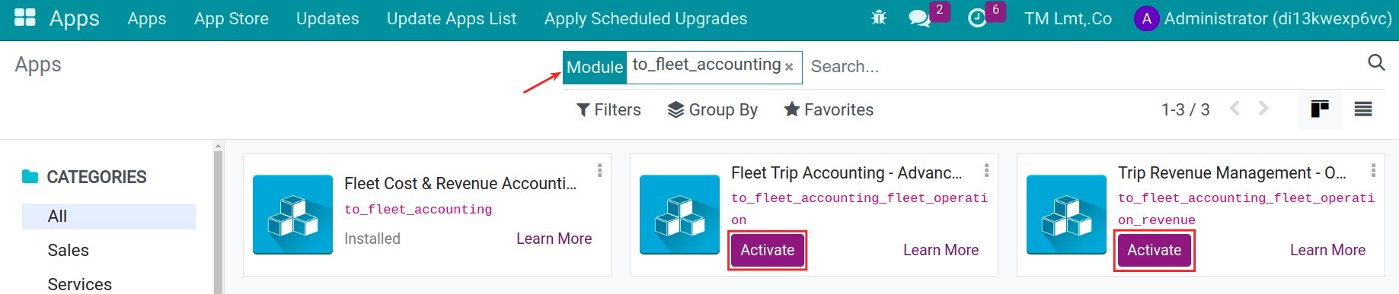1399x294 pixels.
Task: Open the debug bug icon menu
Action: click(x=879, y=18)
